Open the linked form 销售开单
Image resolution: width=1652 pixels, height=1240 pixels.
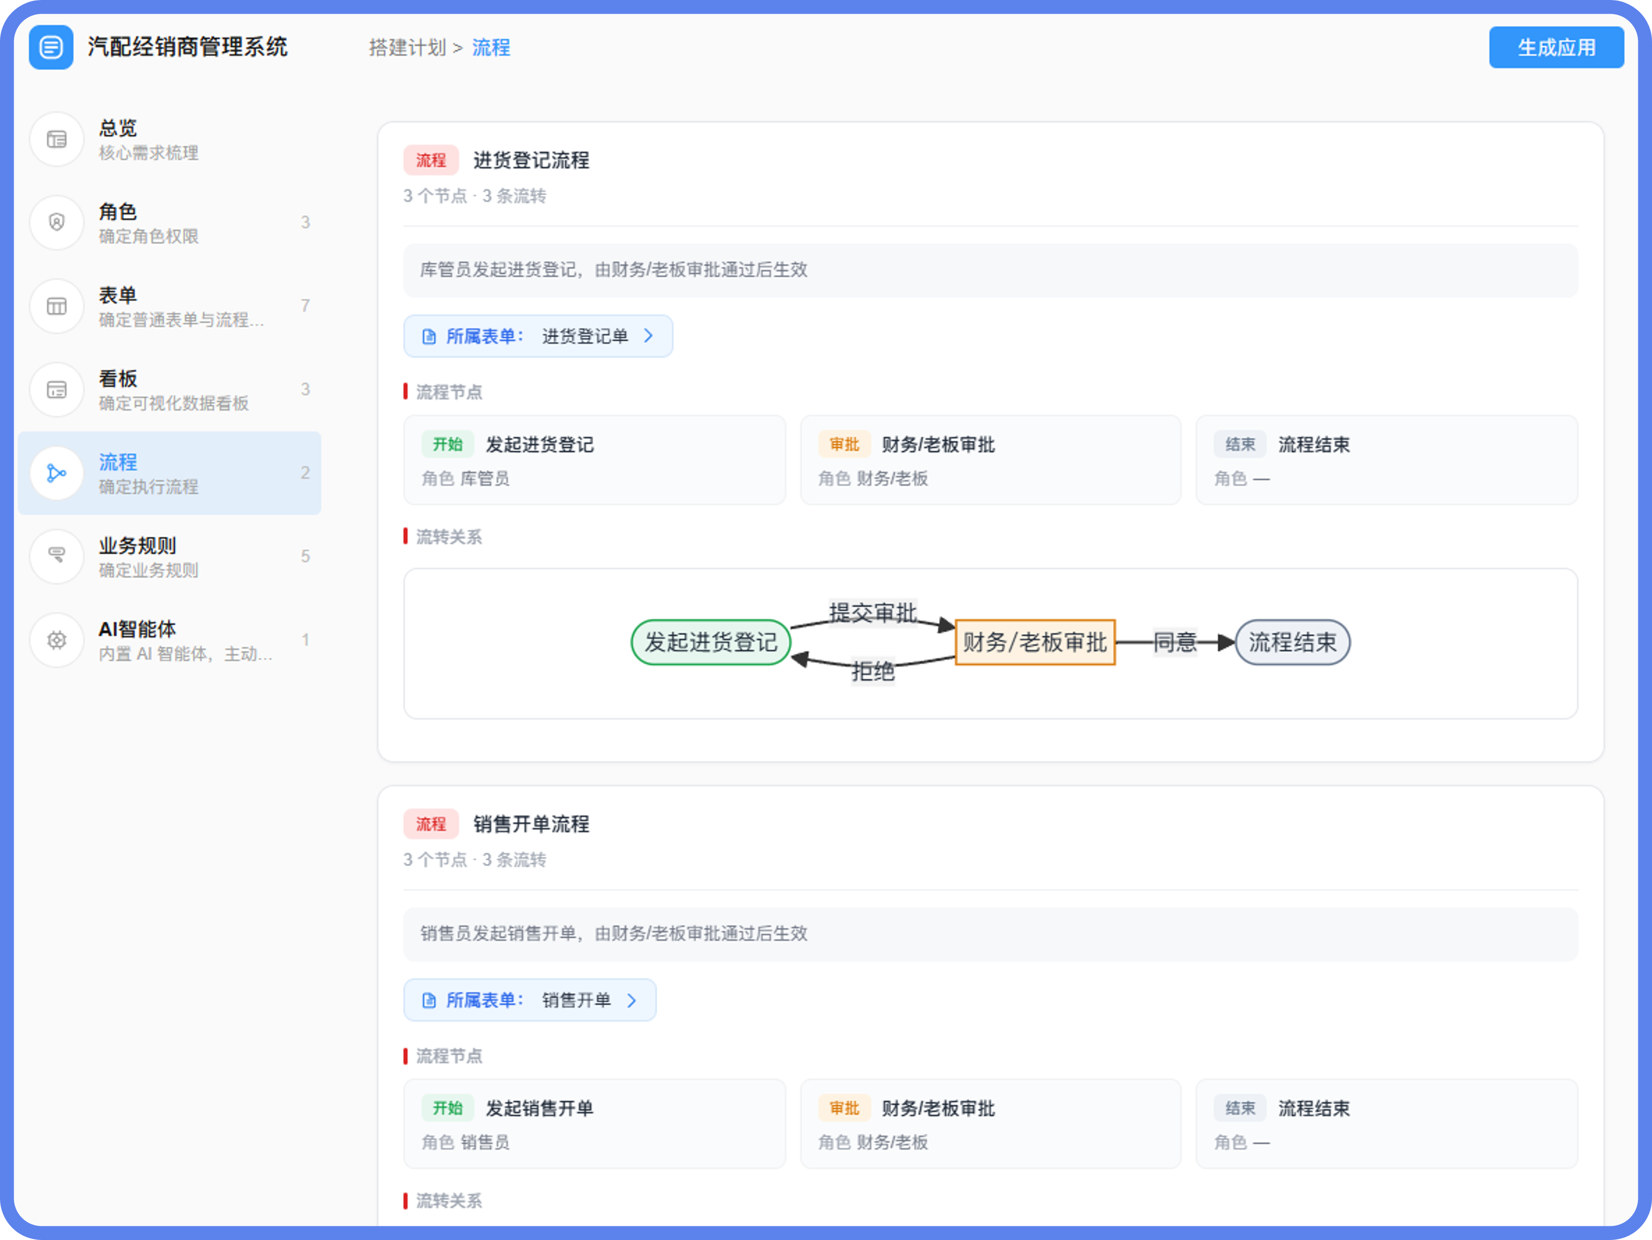[x=530, y=1000]
